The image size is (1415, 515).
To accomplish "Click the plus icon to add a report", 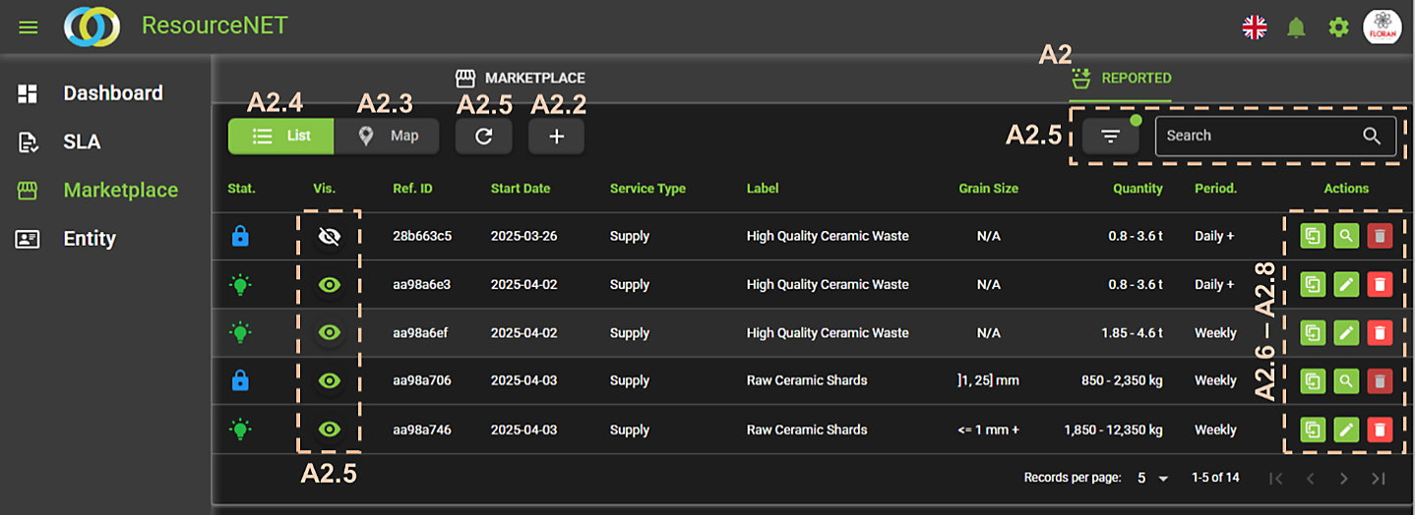I will click(x=556, y=137).
